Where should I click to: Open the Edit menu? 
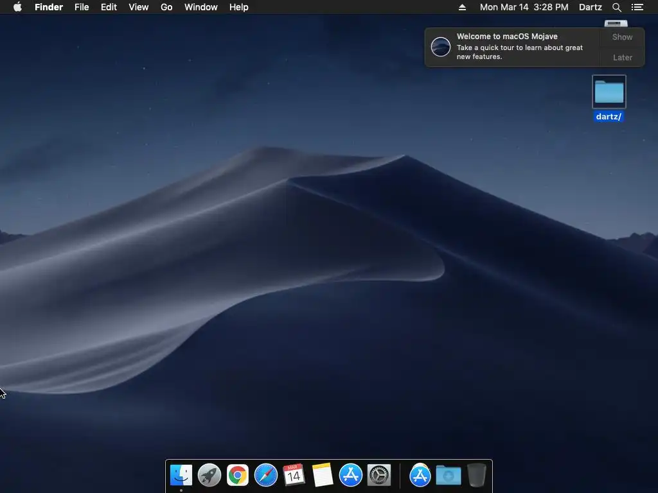click(109, 7)
